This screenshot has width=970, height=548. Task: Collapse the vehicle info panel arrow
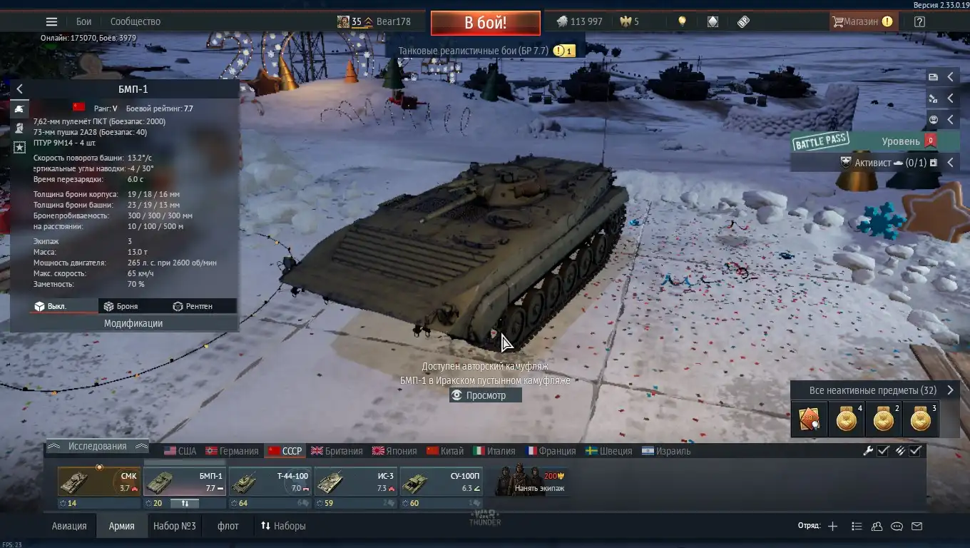[19, 89]
